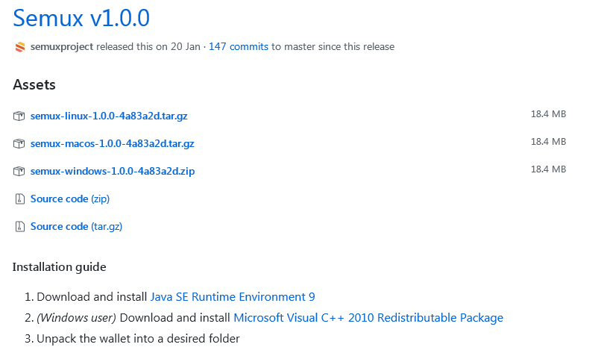598x353 pixels.
Task: Click file icon beside Source code (tar.gz)
Action: tap(19, 226)
